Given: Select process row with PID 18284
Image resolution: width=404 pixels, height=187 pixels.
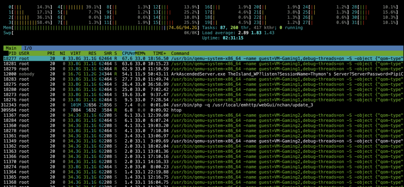Looking at the screenshot, I should click(204, 120).
